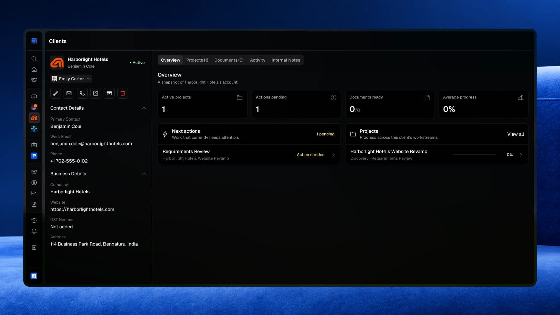
Task: Open the document page icon in sidebar
Action: [x=34, y=204]
